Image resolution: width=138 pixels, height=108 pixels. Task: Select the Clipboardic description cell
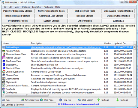pyautogui.click(x=49, y=82)
